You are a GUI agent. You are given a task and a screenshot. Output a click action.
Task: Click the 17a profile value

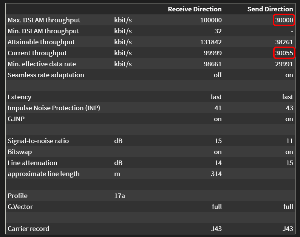click(x=119, y=196)
